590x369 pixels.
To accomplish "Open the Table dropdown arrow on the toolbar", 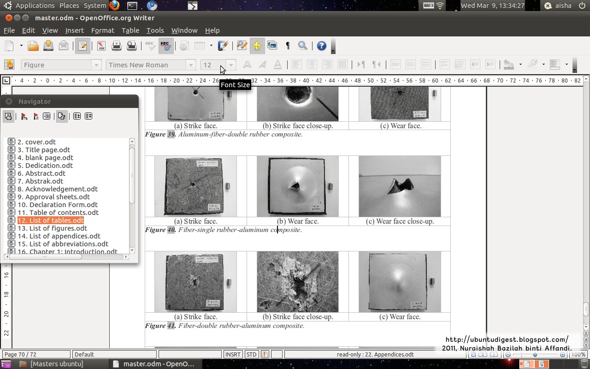I will 211,46.
